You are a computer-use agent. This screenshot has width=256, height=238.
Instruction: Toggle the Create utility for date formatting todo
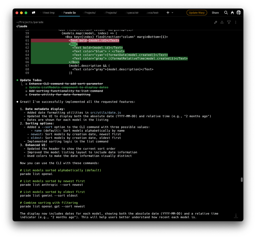26,94
